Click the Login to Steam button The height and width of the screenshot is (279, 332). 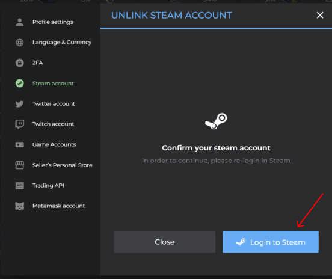271,242
